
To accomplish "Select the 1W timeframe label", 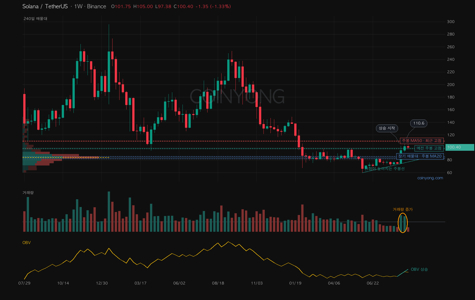I will (x=78, y=6).
